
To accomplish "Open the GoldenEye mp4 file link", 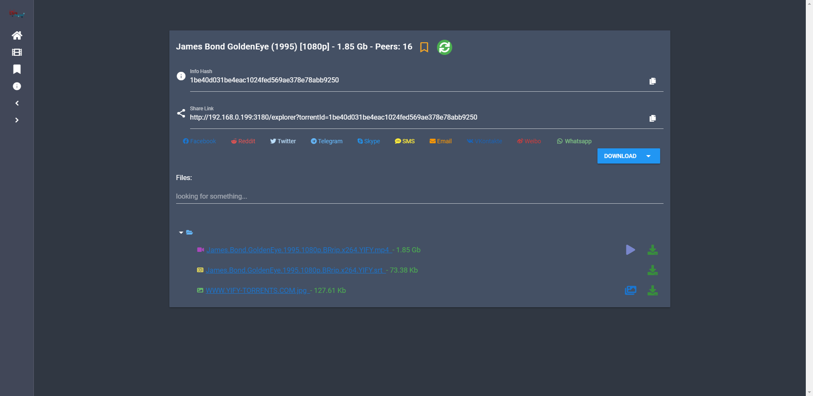I will click(x=300, y=250).
